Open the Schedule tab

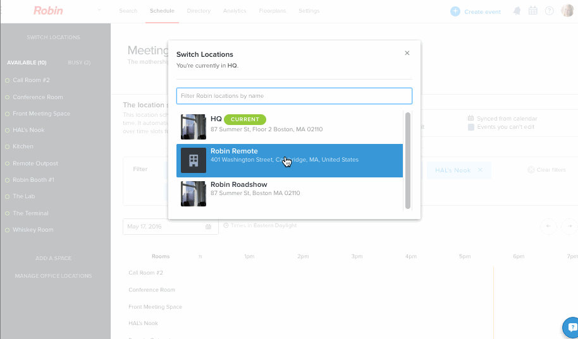pos(162,11)
